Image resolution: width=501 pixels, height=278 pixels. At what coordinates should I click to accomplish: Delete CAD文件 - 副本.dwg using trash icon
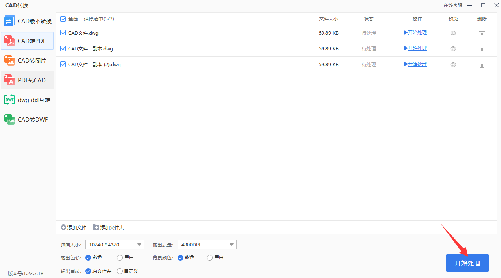click(x=482, y=49)
